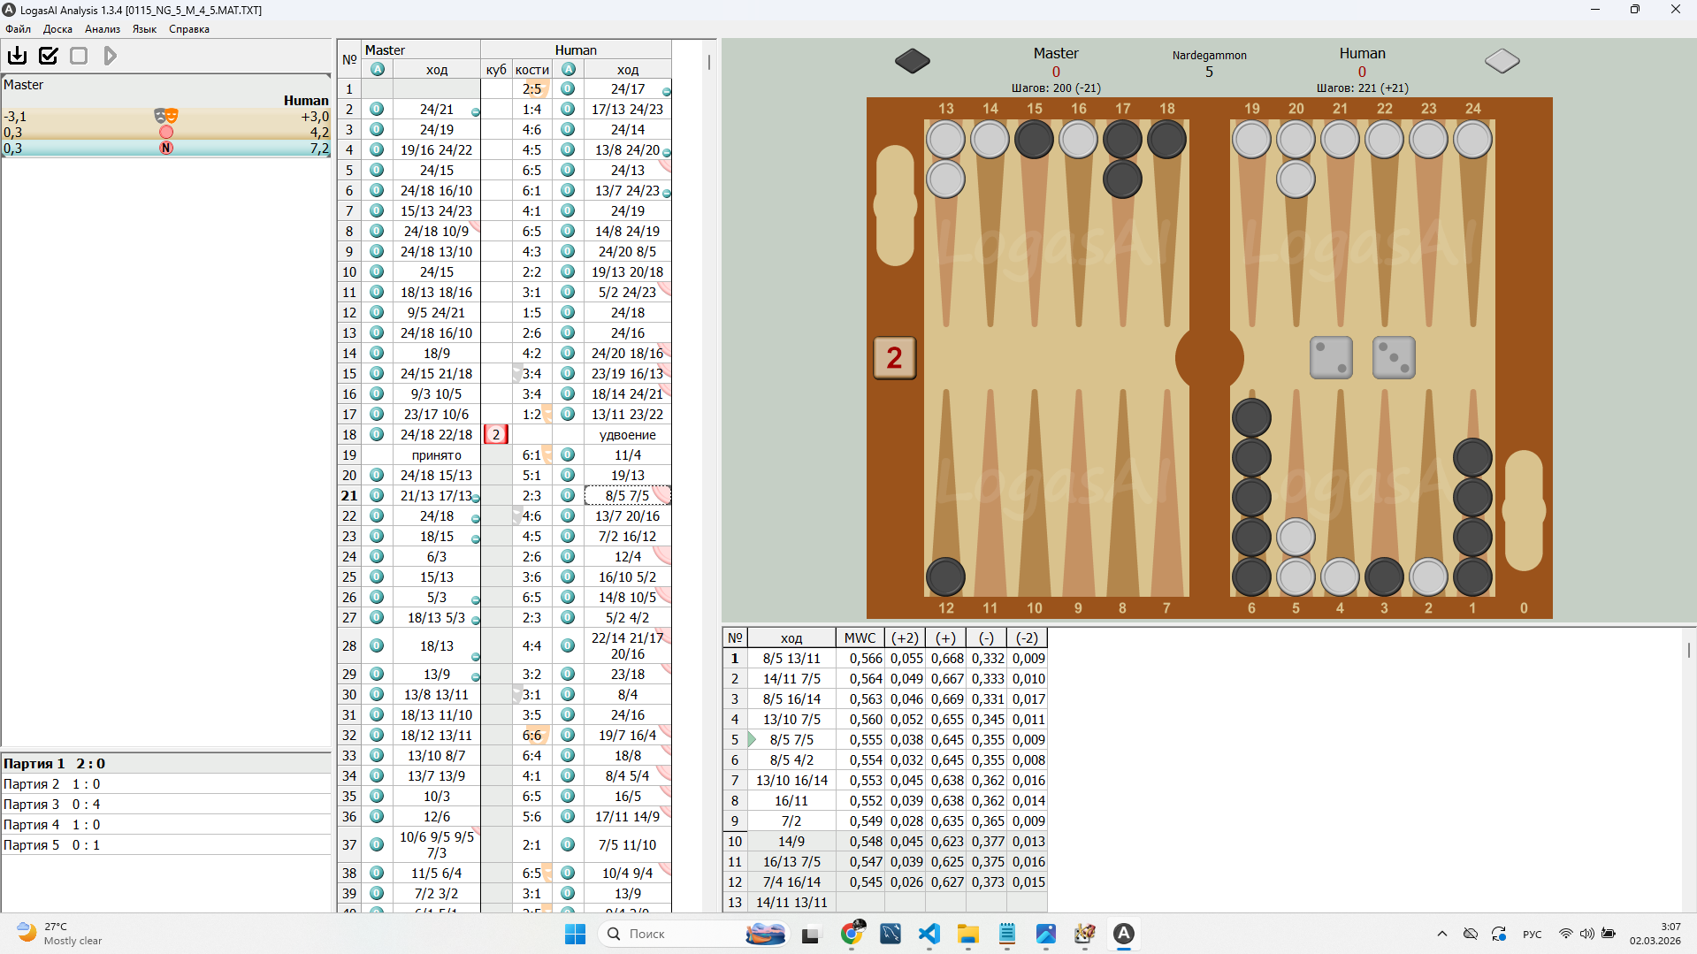Click the red cube 2 marker in row 18
This screenshot has height=954, width=1697.
pos(496,435)
